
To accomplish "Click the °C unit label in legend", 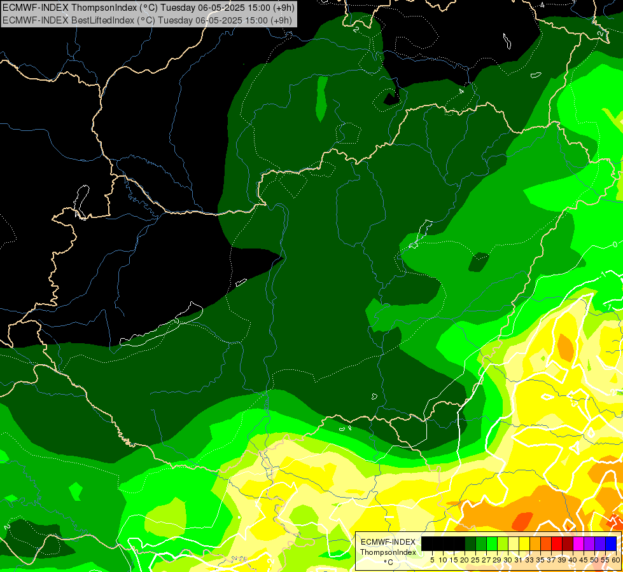I will (x=389, y=562).
